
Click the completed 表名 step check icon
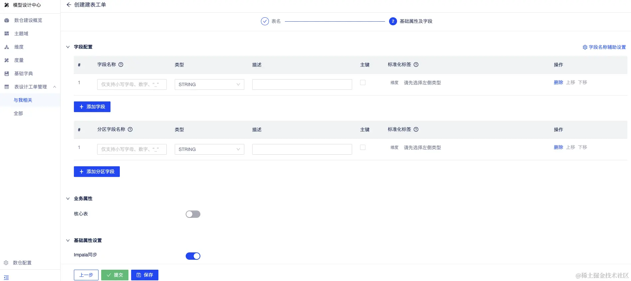click(265, 21)
